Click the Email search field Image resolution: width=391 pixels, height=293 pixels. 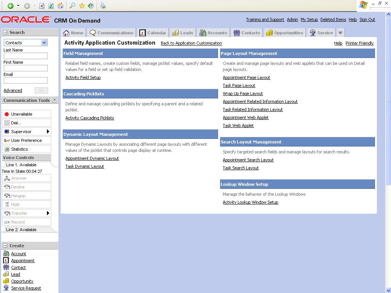tap(26, 80)
